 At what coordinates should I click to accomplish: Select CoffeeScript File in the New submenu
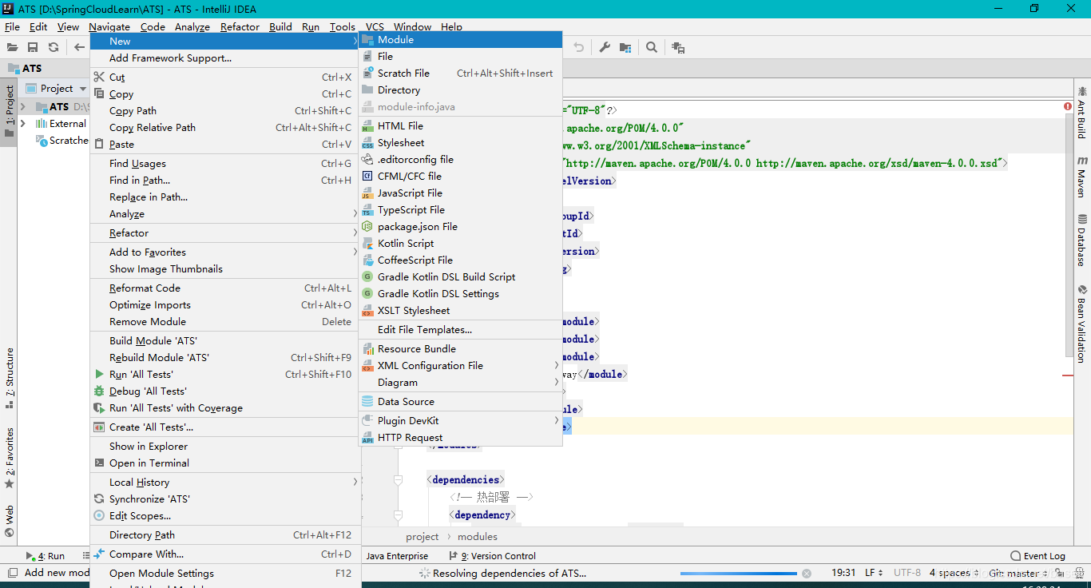461,260
